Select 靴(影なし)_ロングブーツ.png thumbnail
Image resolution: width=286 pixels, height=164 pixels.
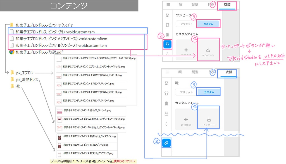59,137
